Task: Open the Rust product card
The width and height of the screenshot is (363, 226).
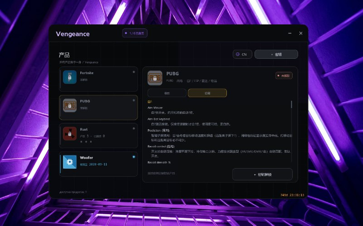Action: pyautogui.click(x=98, y=136)
